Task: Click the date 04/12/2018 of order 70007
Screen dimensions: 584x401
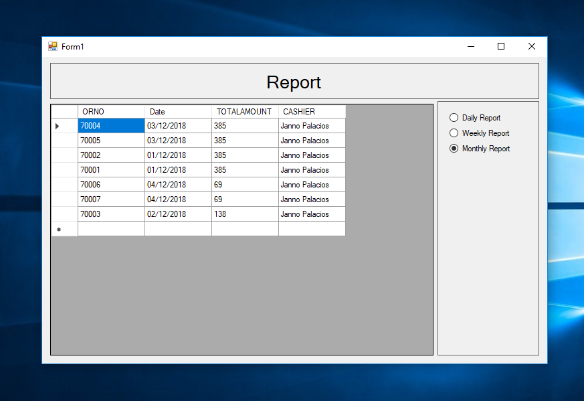Action: [x=179, y=199]
